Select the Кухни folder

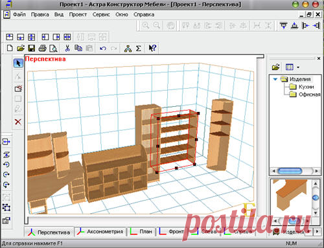[x=306, y=87]
